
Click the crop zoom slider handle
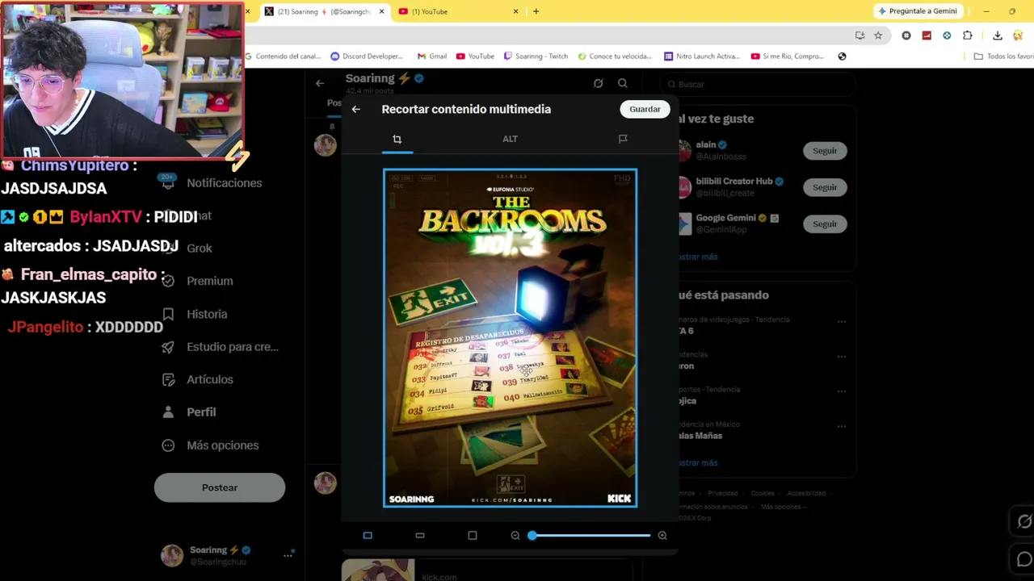(532, 535)
